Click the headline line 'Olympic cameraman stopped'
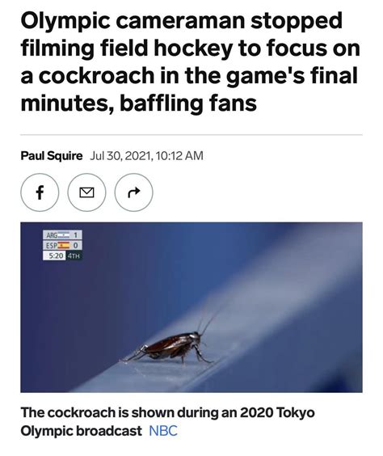Image resolution: width=383 pixels, height=456 pixels. tap(182, 21)
